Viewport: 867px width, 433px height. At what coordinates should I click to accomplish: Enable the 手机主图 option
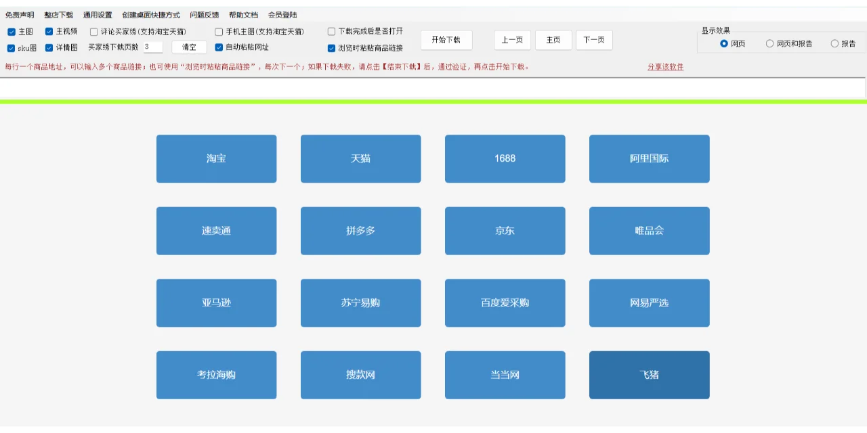pos(219,30)
